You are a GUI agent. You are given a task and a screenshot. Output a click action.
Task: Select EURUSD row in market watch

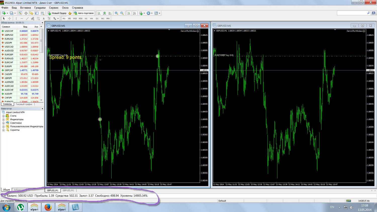[20, 39]
